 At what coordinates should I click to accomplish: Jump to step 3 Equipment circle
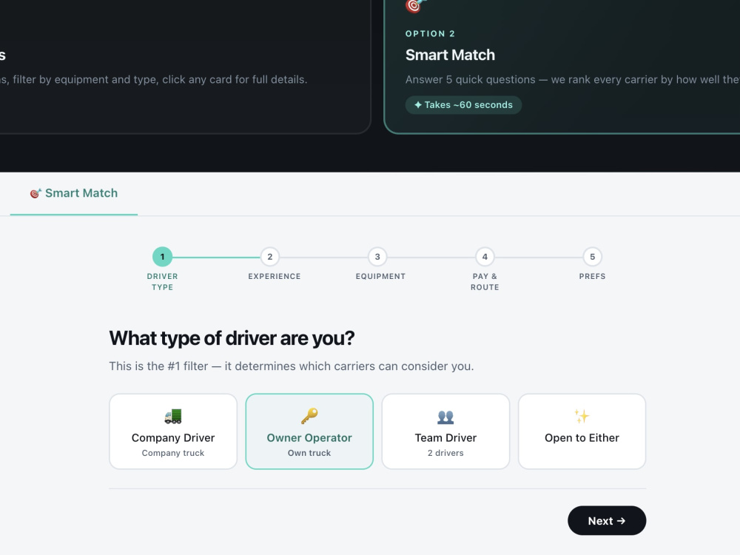[377, 257]
